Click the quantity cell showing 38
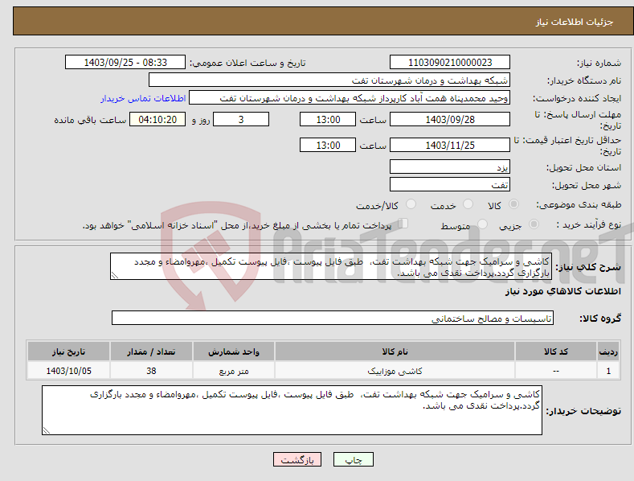Image resolution: width=634 pixels, height=481 pixels. pos(151,371)
